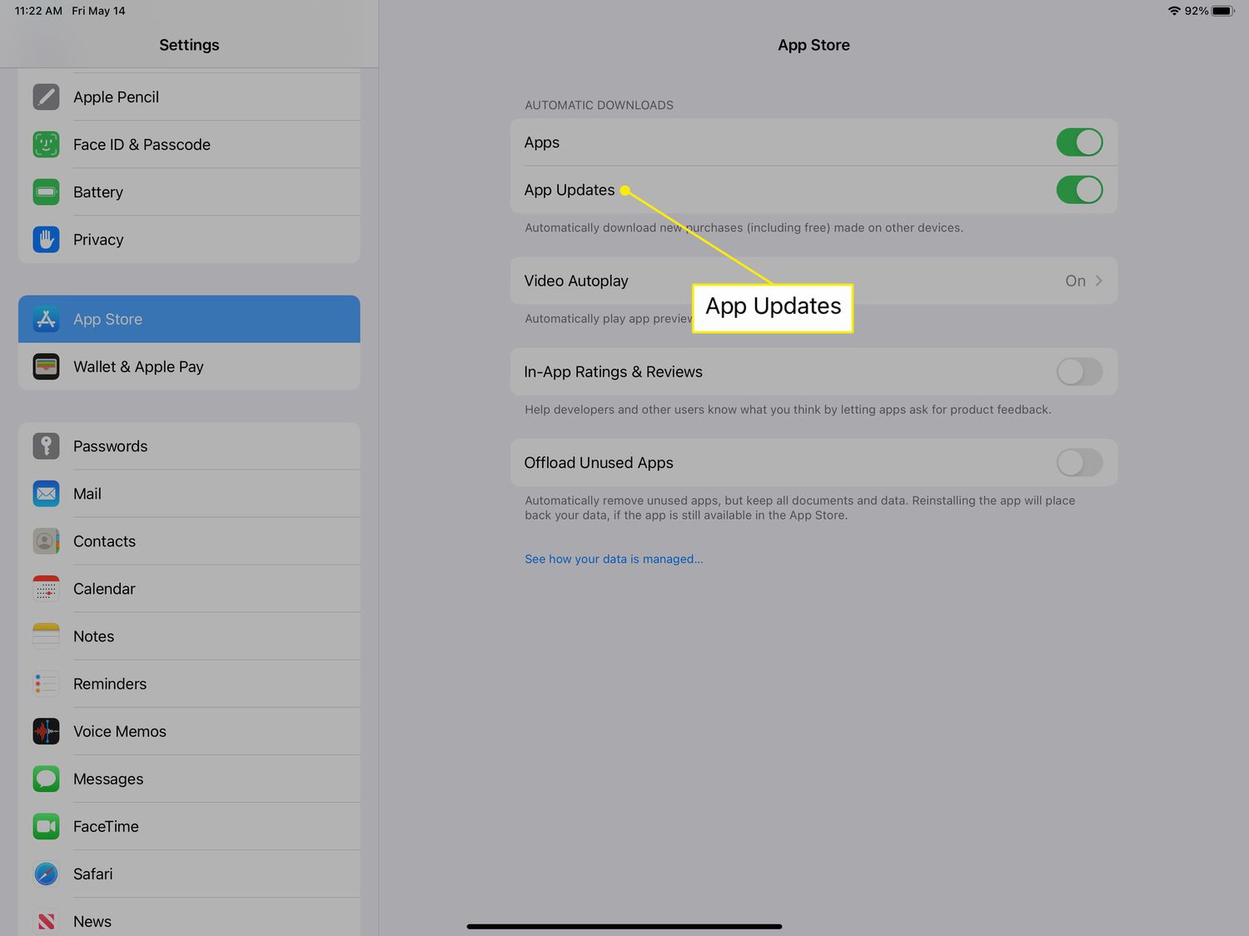Open the Voice Memos icon
Screen dimensions: 1249x936
(46, 731)
